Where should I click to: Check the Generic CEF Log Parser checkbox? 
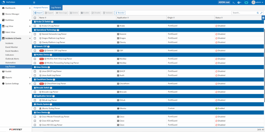[35, 51]
